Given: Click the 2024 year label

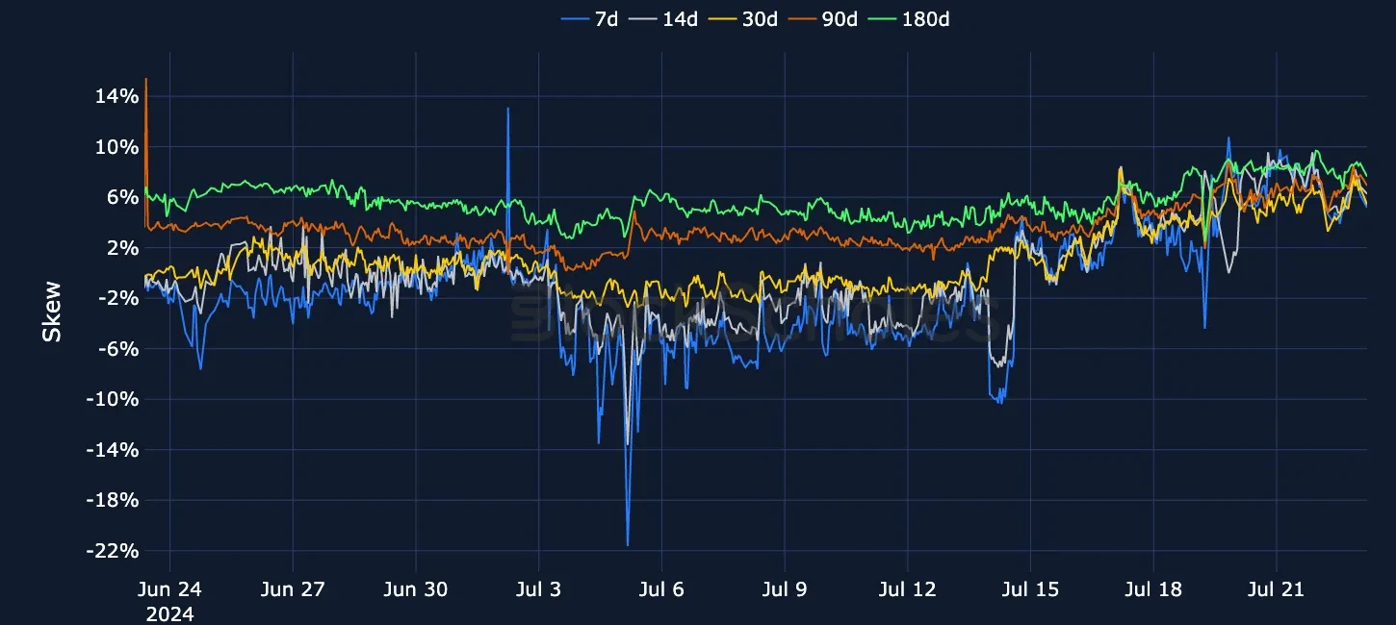Looking at the screenshot, I should point(169,614).
